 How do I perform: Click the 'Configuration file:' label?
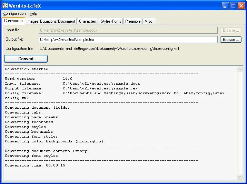19,48
